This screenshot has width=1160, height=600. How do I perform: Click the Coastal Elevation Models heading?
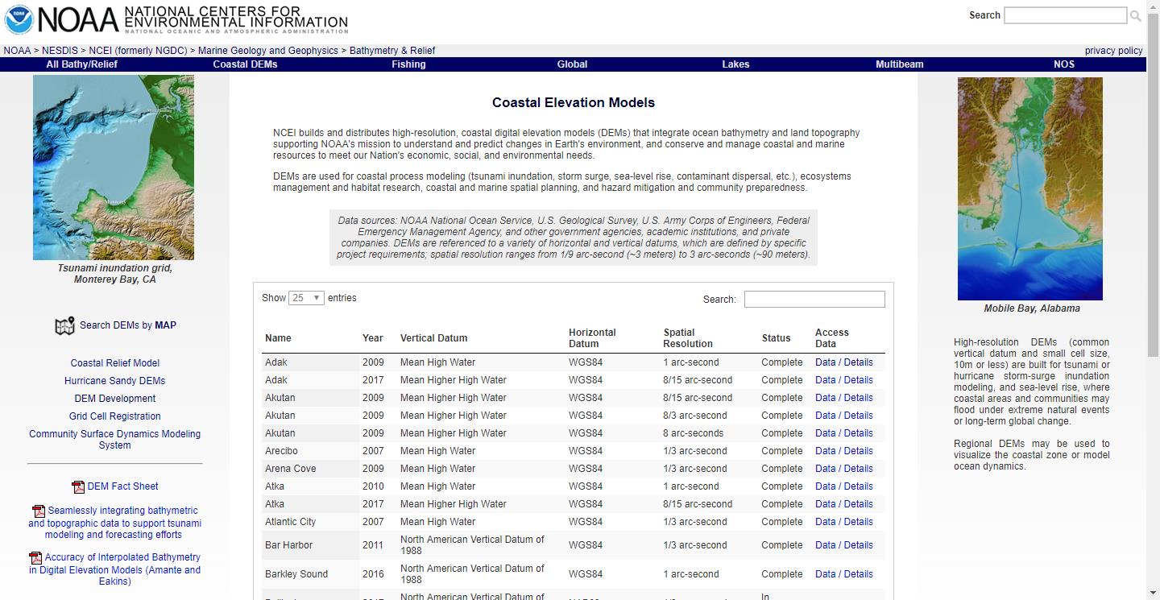pos(574,103)
